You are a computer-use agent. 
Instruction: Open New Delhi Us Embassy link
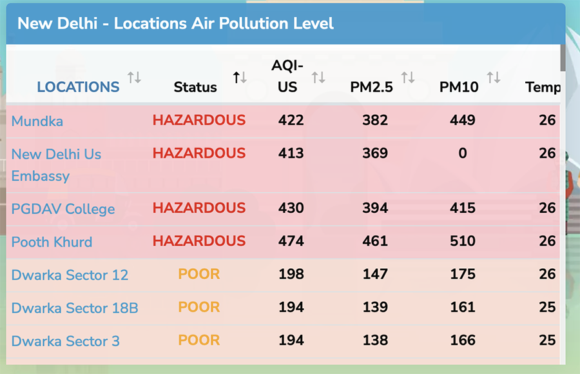pos(56,165)
